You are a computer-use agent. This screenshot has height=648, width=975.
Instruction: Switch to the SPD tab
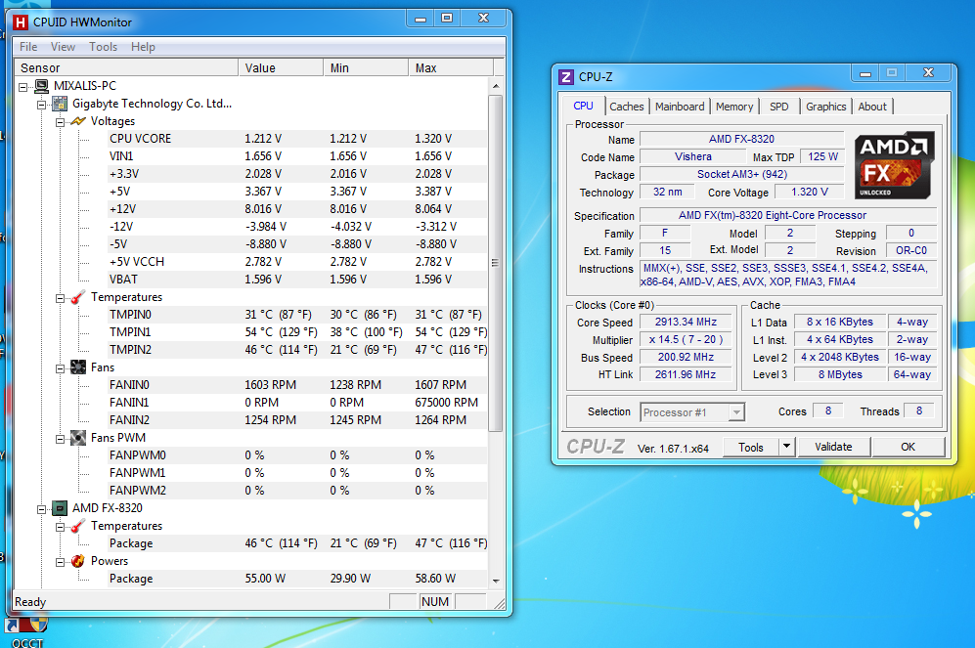click(779, 107)
